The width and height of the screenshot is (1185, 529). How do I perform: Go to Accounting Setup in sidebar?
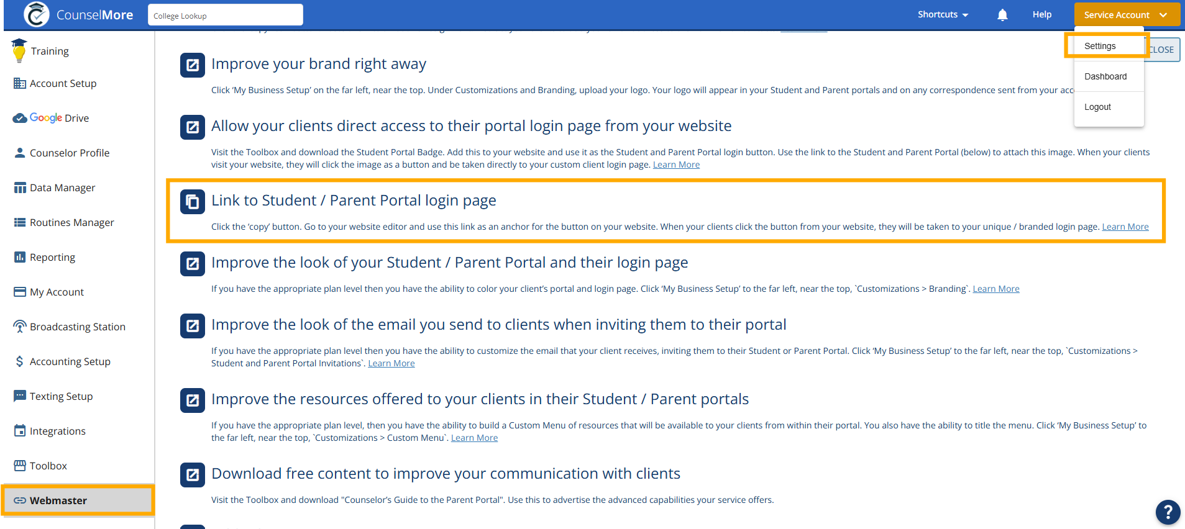click(x=70, y=361)
